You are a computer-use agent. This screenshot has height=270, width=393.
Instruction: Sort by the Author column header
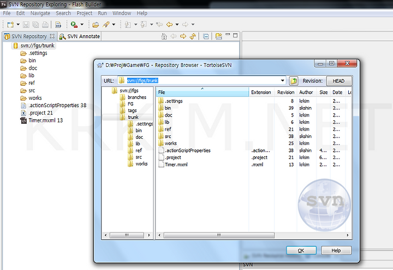306,92
